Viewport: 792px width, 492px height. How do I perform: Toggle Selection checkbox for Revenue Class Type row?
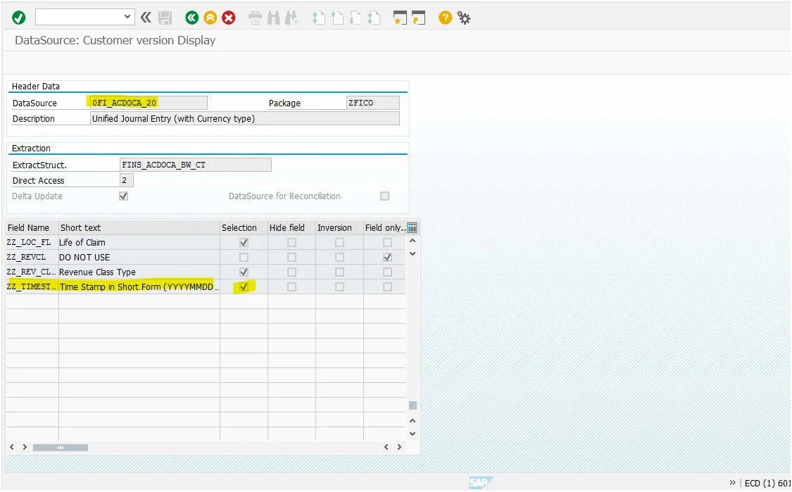244,272
